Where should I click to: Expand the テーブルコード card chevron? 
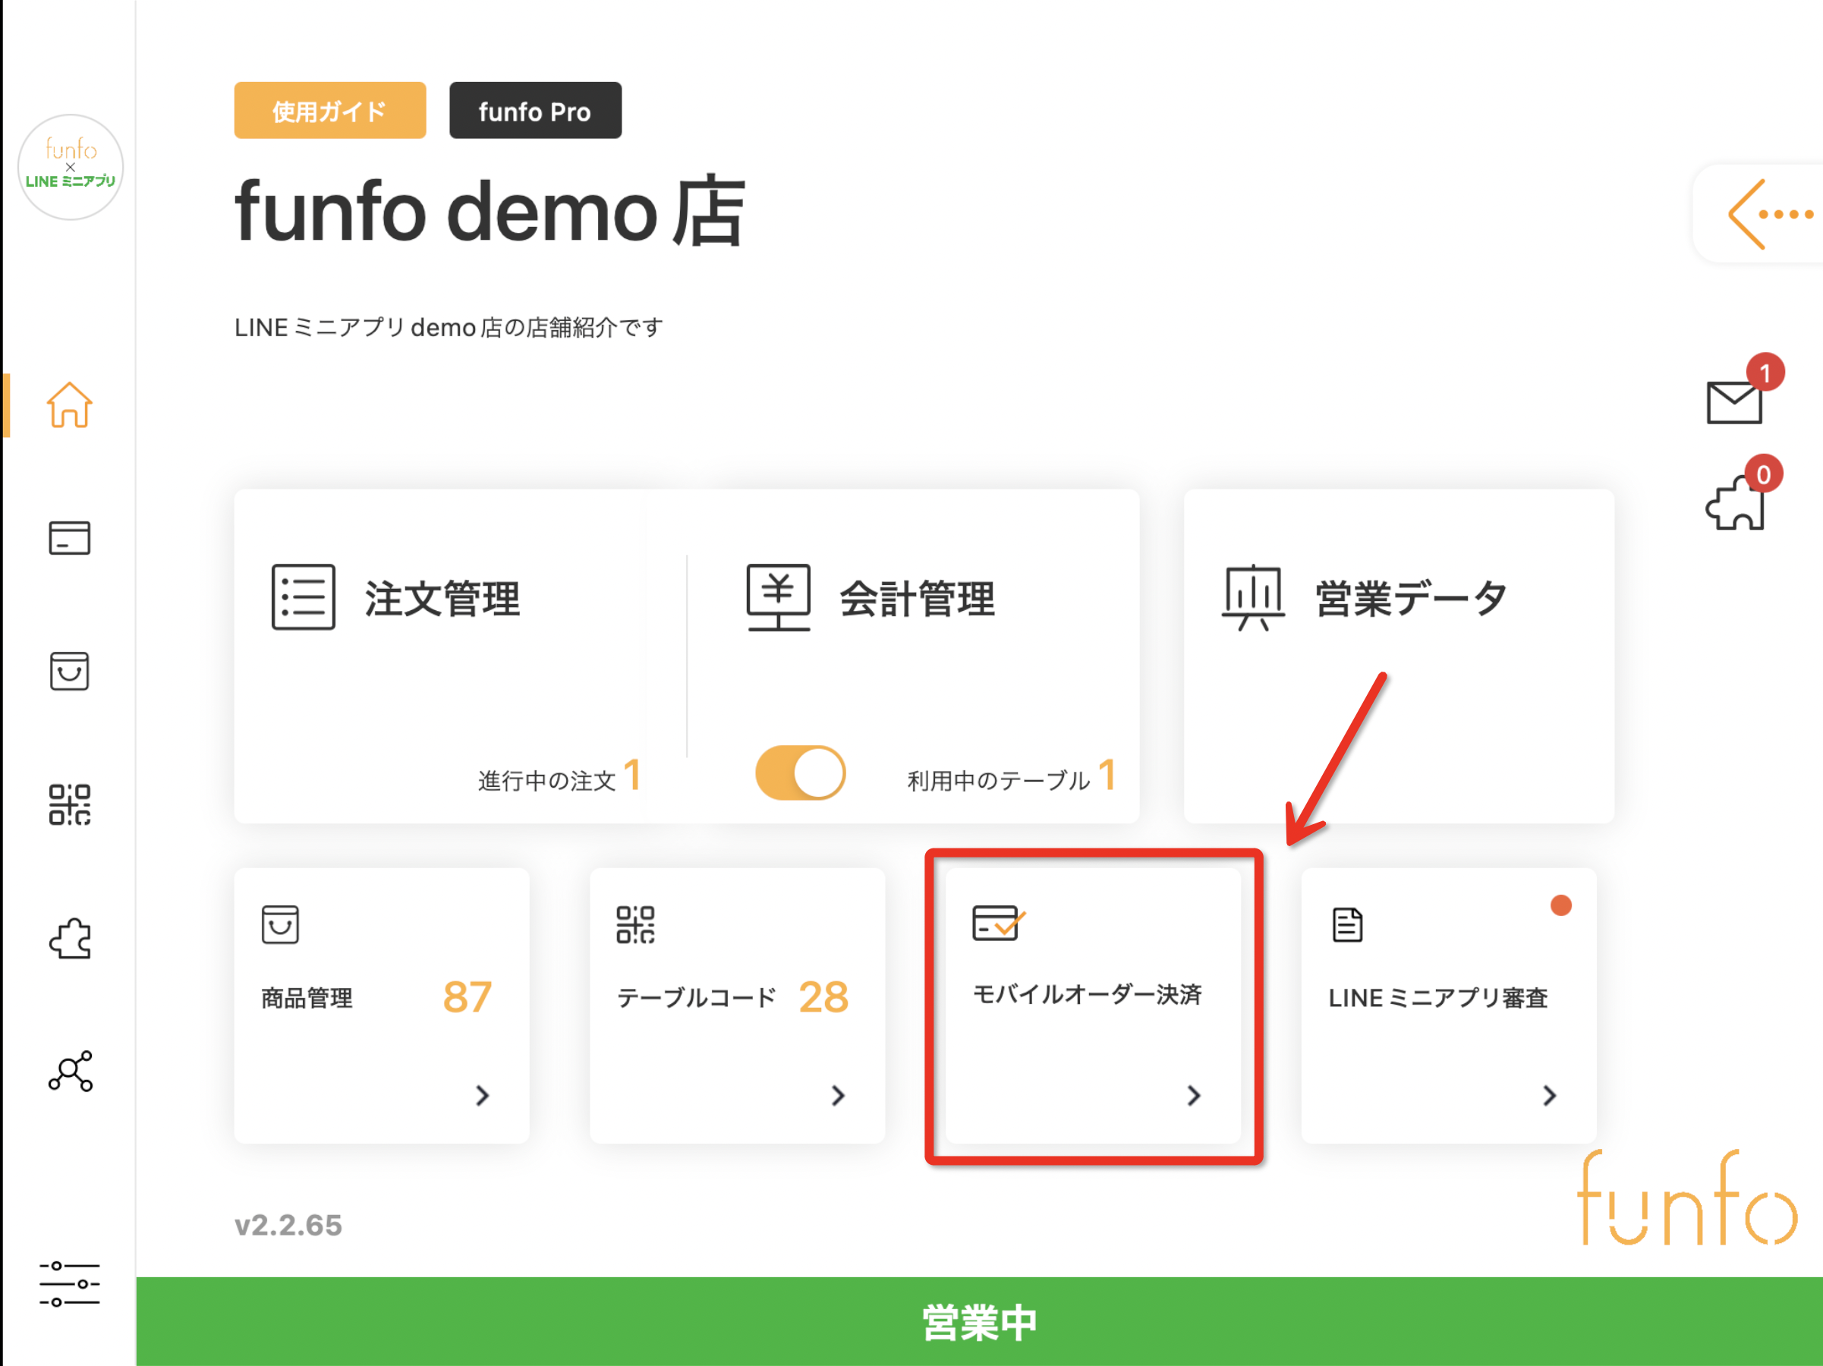coord(838,1096)
